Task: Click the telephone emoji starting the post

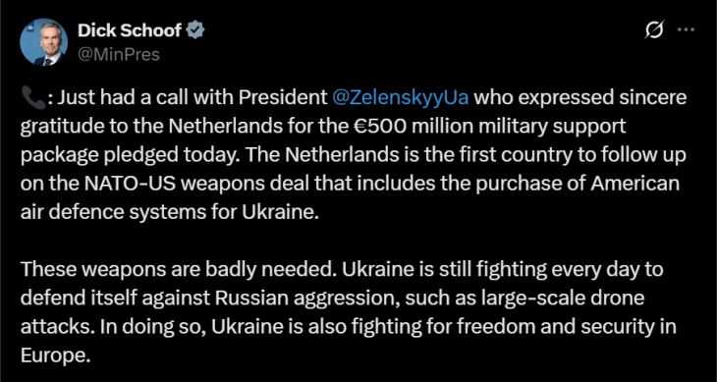Action: (x=33, y=99)
